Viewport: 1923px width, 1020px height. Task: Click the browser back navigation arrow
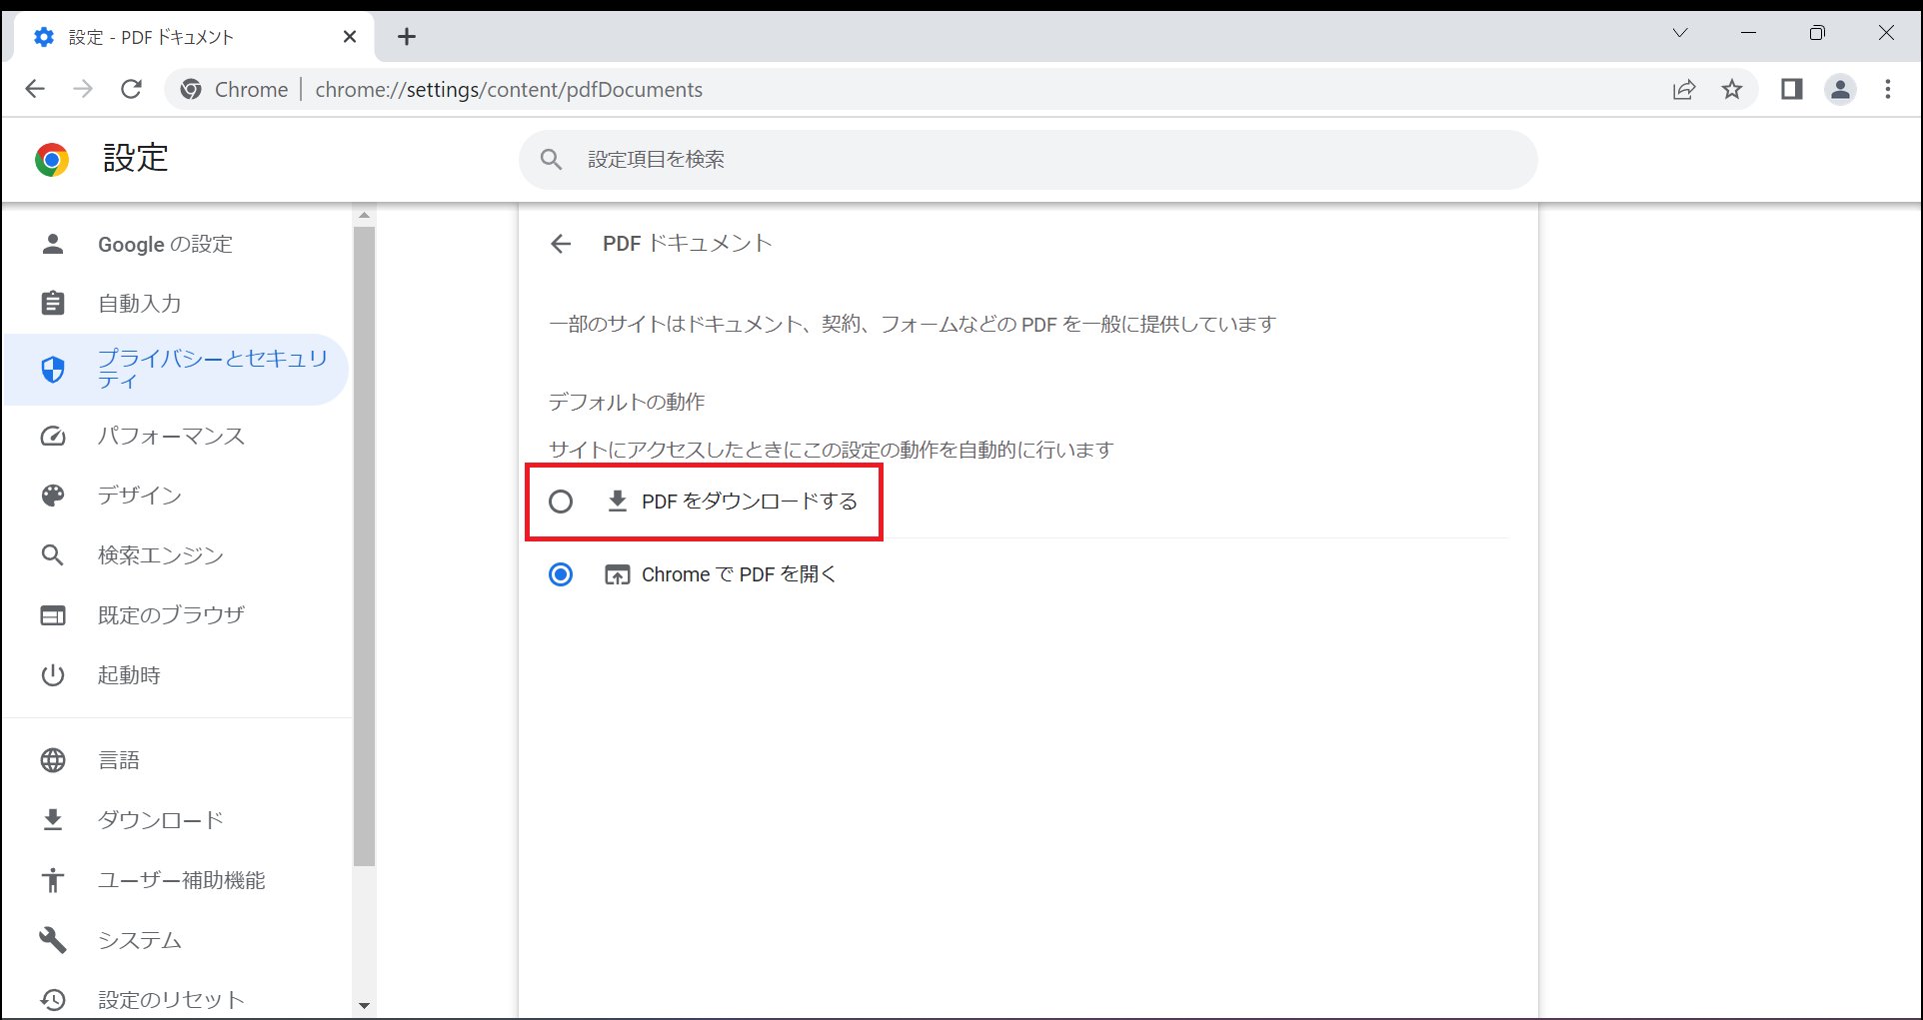35,89
